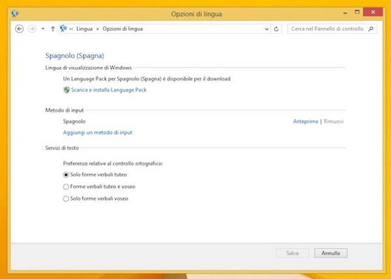Select 'Forme verbali tuteo e voseo' option
391x279 pixels.
point(66,187)
